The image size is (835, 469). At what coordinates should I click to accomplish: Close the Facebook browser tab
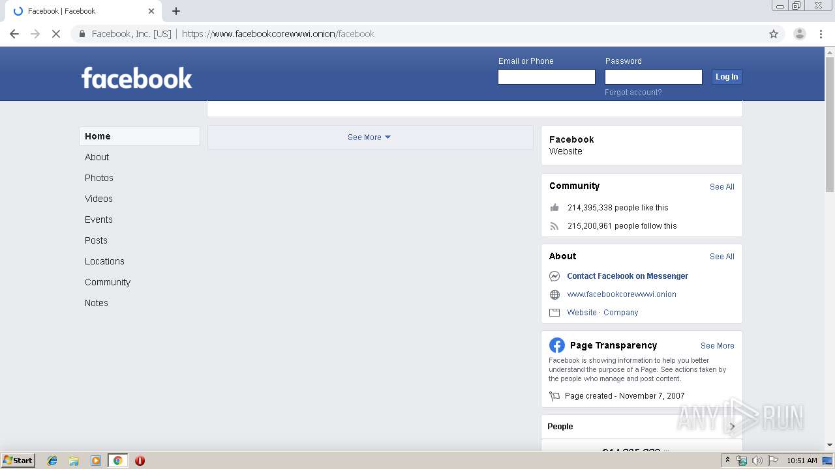click(x=151, y=11)
